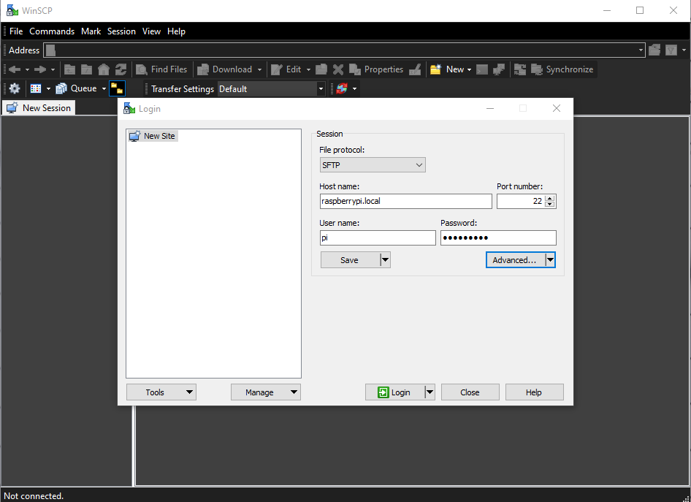Image resolution: width=691 pixels, height=502 pixels.
Task: Click the Edit toolbar button
Action: point(286,69)
